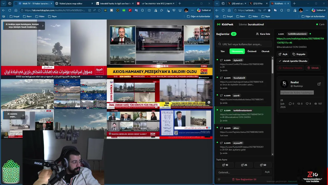Expand Diğer sık kullanılanlar in left window
The width and height of the screenshot is (328, 185).
click(198, 16)
